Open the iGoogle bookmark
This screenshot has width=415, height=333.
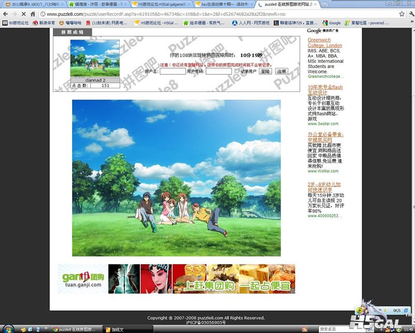(331, 23)
